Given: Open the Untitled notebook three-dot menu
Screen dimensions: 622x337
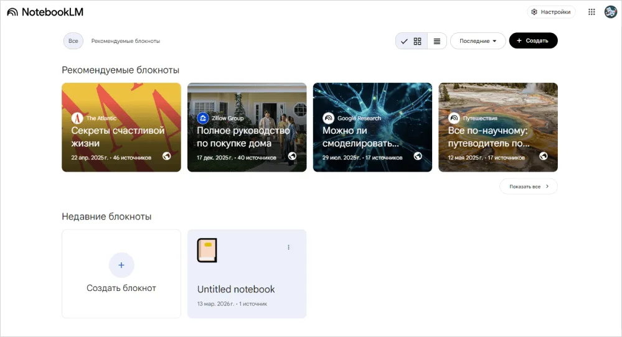Looking at the screenshot, I should coord(288,247).
